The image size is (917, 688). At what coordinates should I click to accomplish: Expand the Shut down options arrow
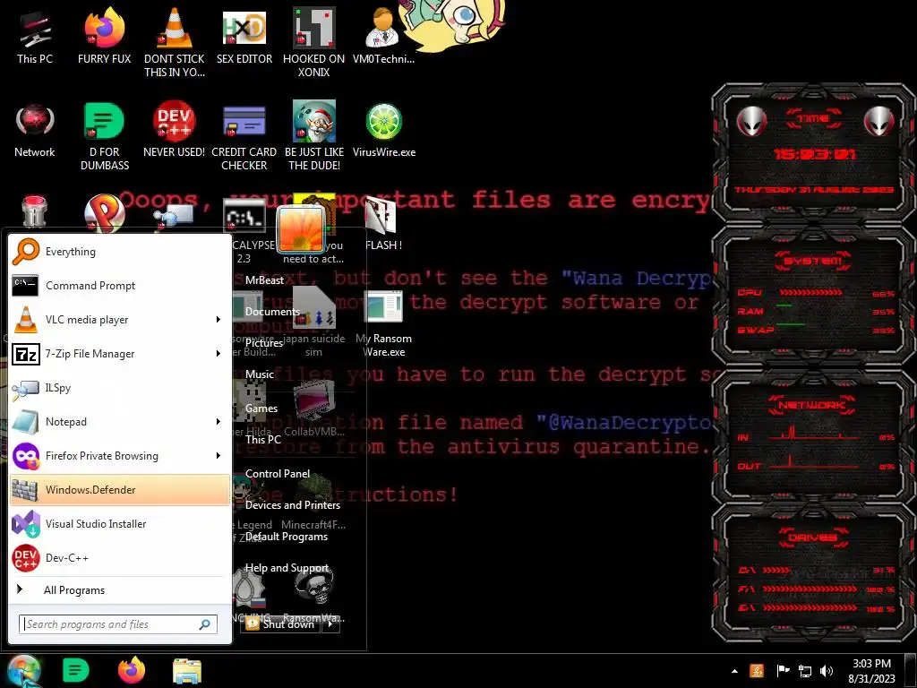tap(330, 624)
